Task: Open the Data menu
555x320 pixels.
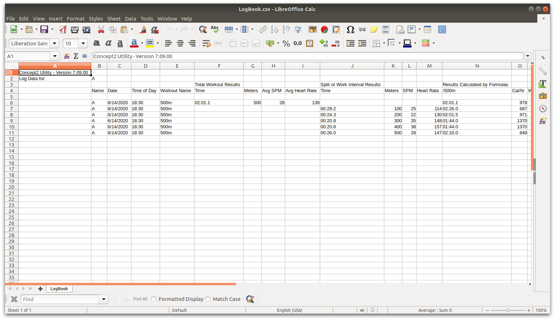Action: tap(130, 19)
